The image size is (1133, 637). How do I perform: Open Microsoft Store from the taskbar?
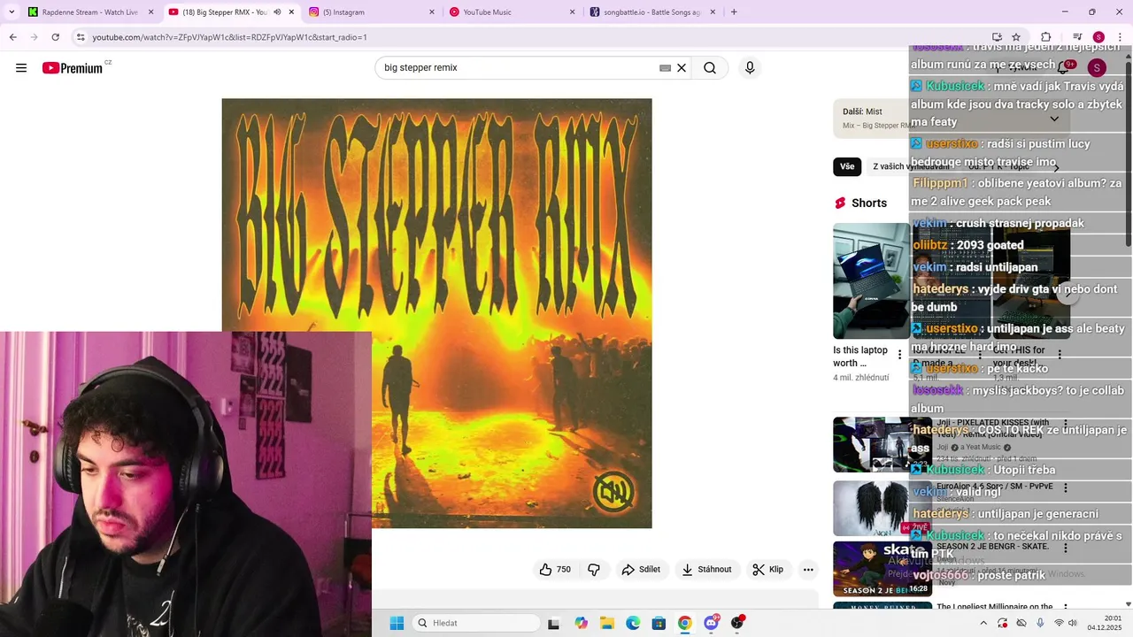(x=659, y=623)
